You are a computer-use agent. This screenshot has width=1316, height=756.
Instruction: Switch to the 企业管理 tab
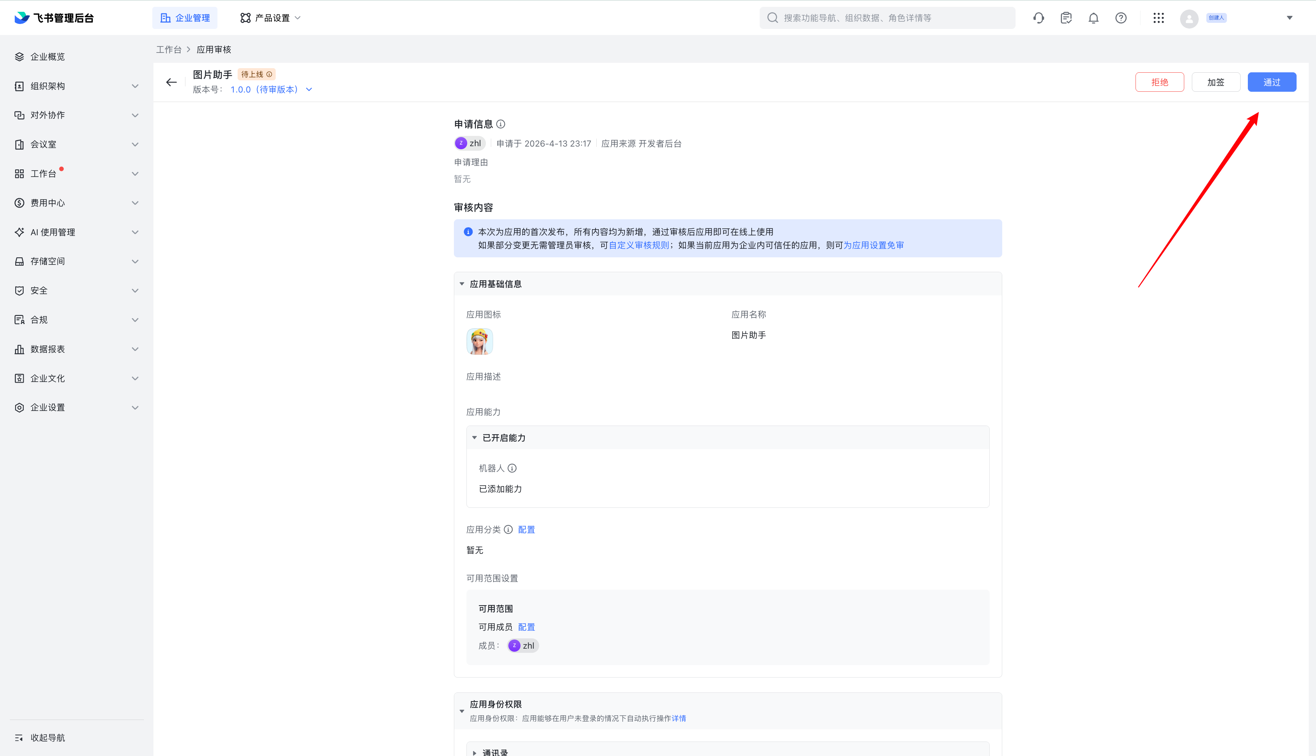185,18
